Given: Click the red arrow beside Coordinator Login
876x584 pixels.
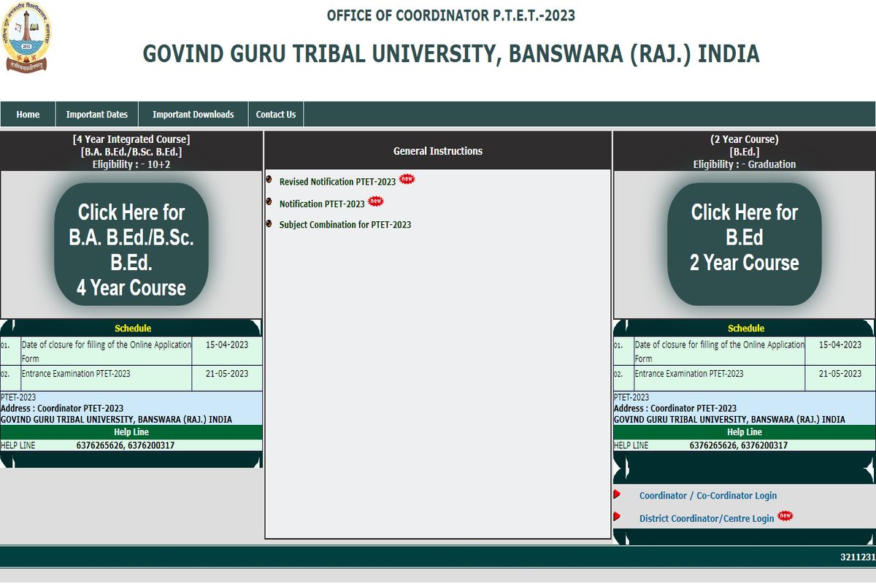Looking at the screenshot, I should (617, 494).
